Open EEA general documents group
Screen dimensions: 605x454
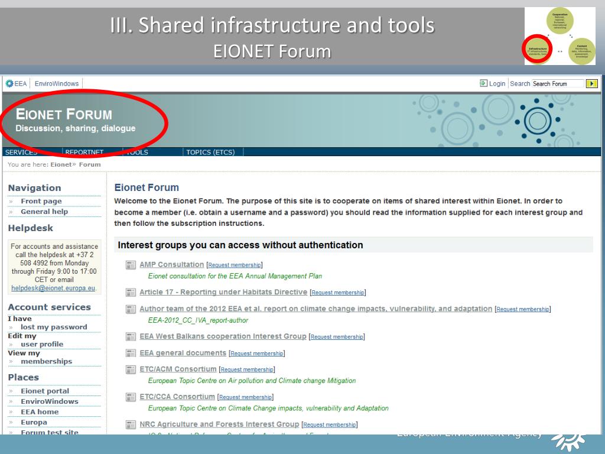pos(183,352)
